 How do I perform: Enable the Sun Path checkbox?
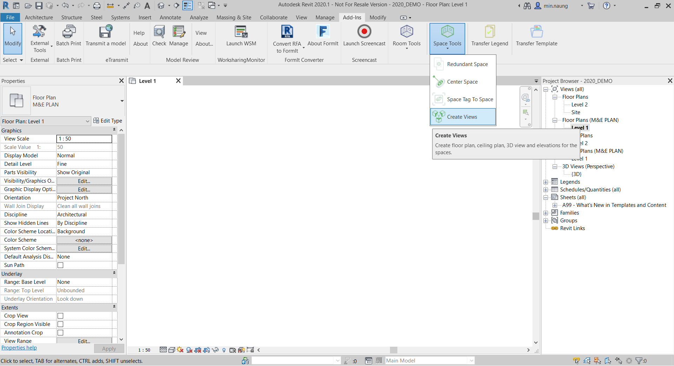(x=60, y=265)
